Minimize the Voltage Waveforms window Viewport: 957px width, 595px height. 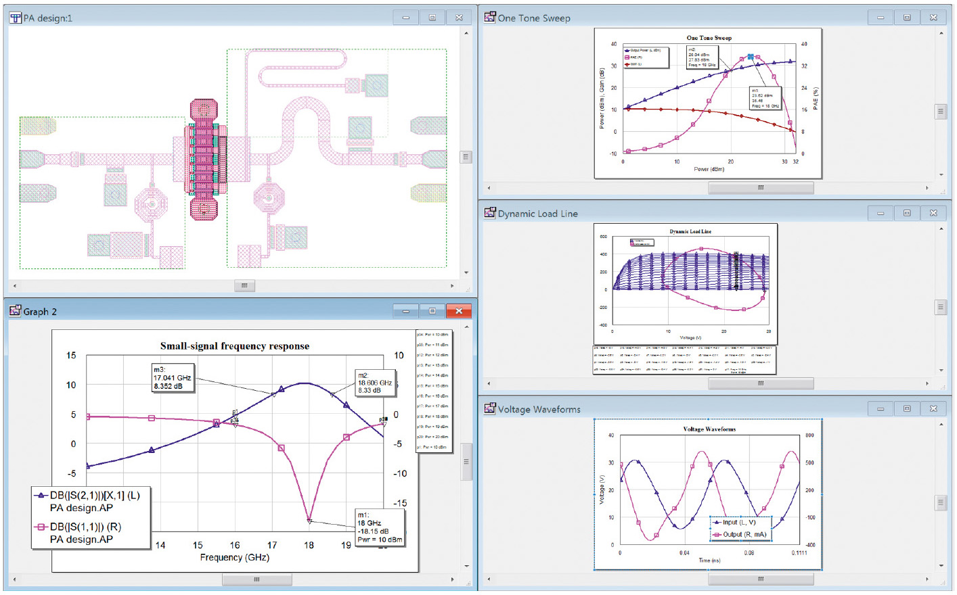click(881, 408)
